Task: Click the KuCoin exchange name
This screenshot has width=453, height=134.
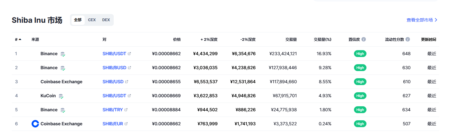Action: 48,96
